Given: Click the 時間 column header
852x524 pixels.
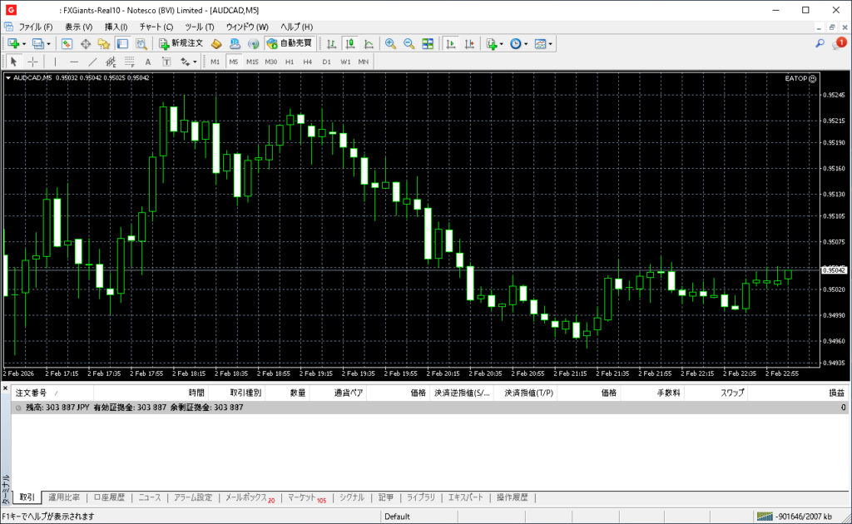Looking at the screenshot, I should click(x=196, y=393).
